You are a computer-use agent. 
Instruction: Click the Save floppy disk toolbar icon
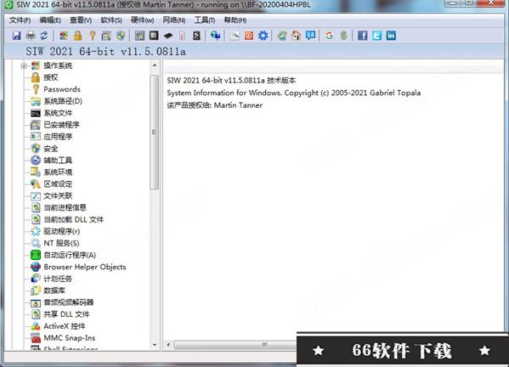[16, 36]
